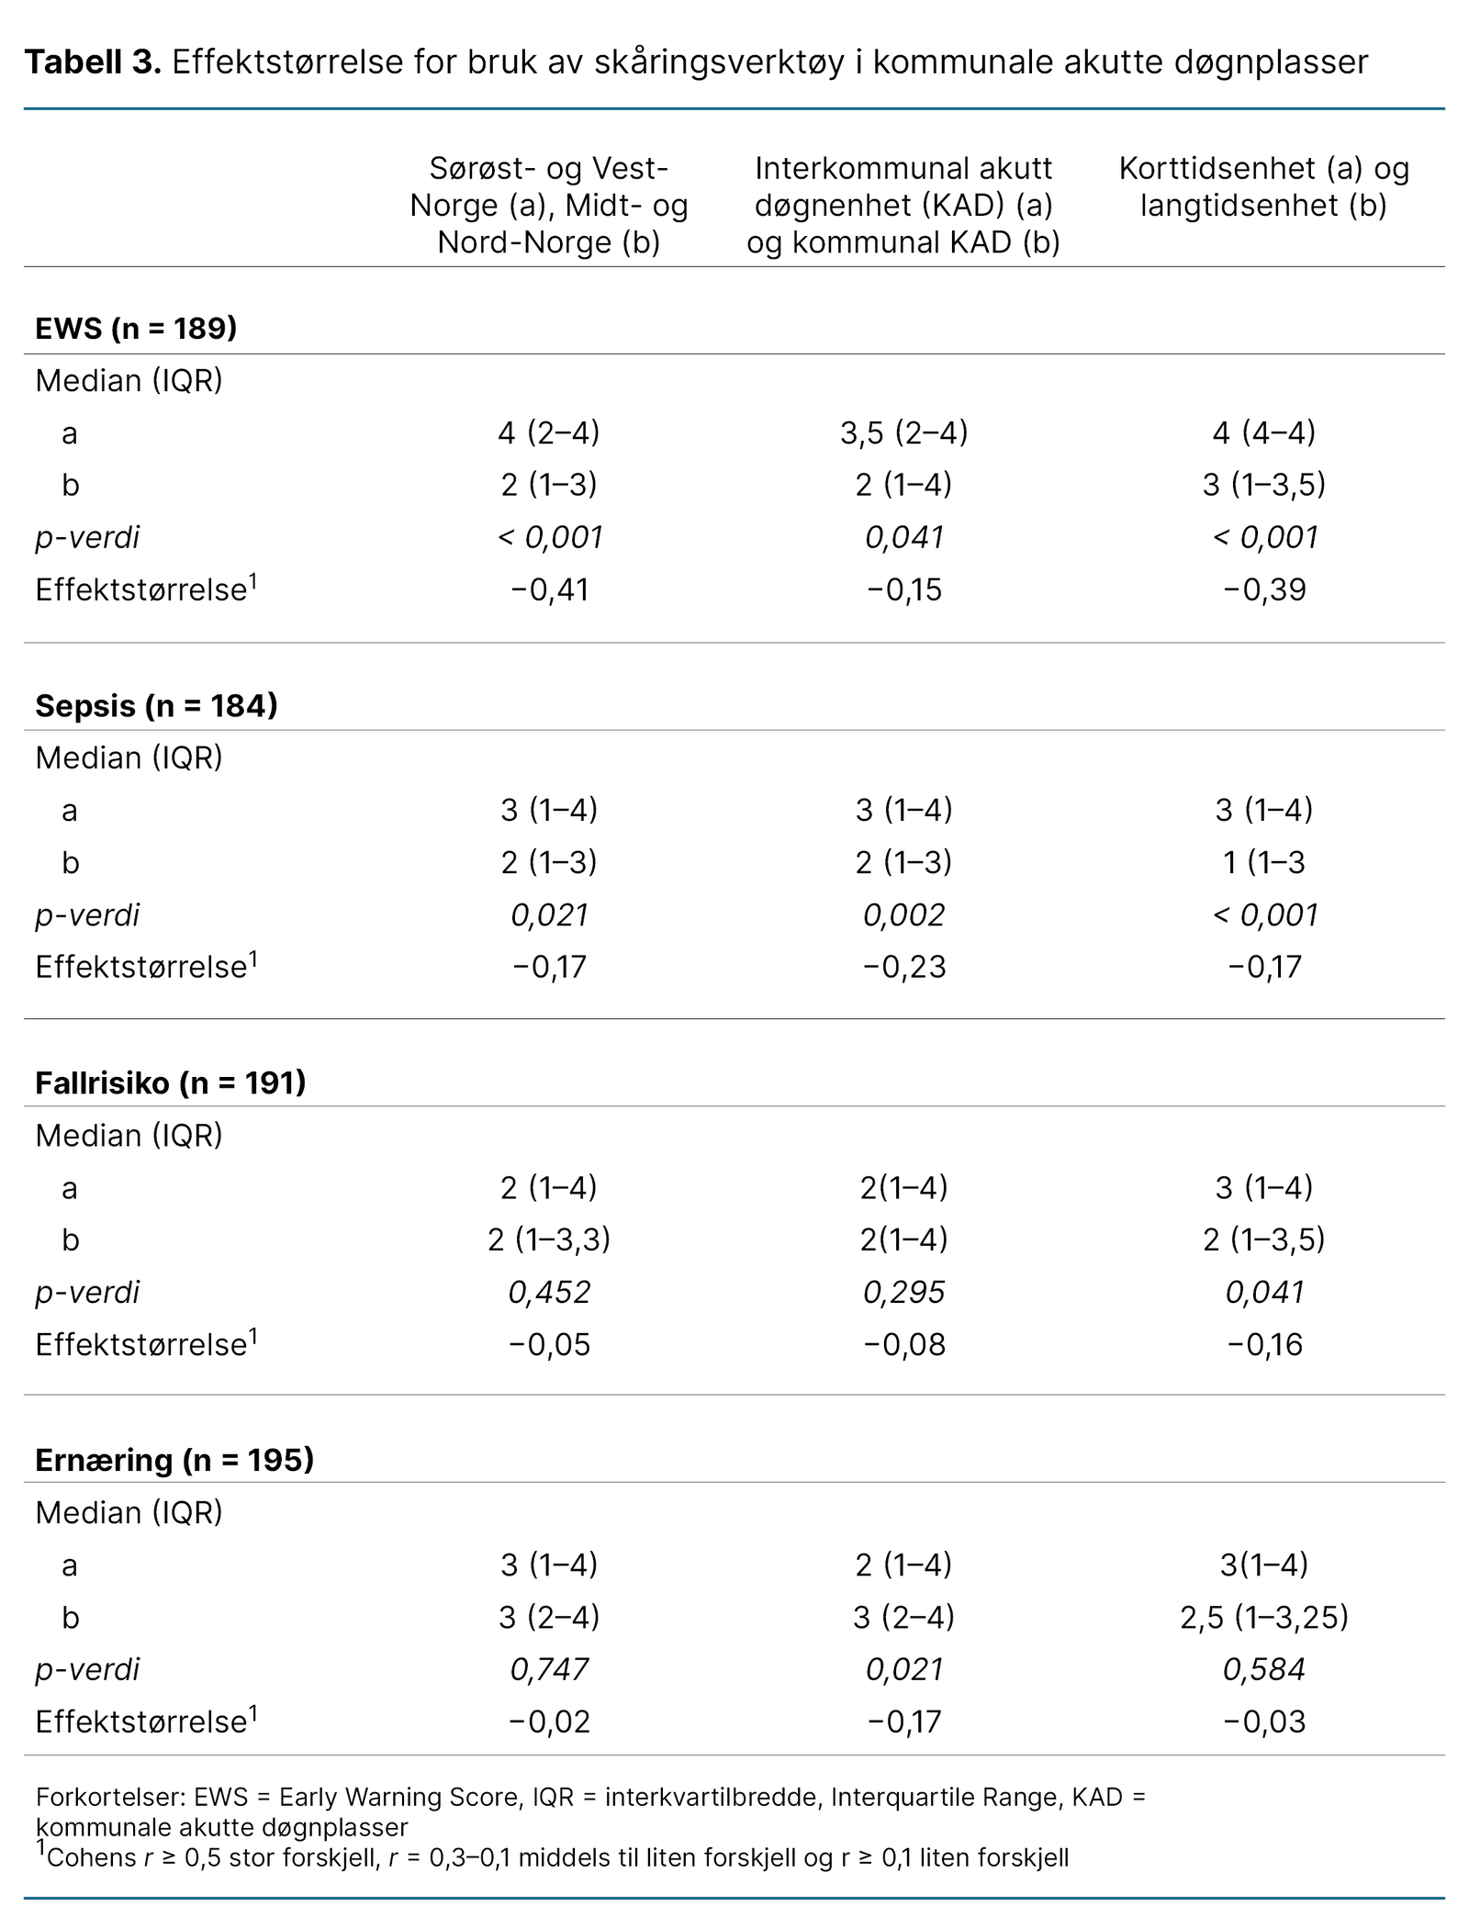The image size is (1469, 1918).
Task: Select the effect size value −0,39
Action: tap(1263, 589)
